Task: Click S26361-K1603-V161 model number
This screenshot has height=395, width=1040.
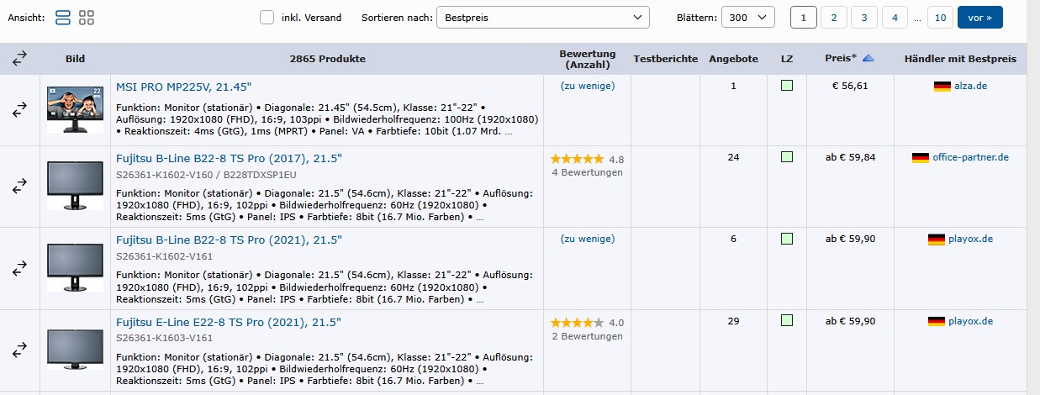Action: 164,339
